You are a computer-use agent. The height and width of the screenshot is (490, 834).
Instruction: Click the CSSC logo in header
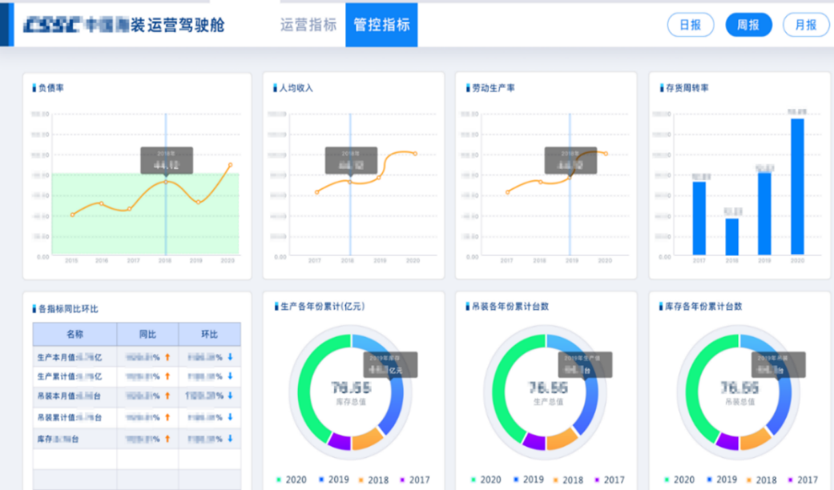pos(53,26)
